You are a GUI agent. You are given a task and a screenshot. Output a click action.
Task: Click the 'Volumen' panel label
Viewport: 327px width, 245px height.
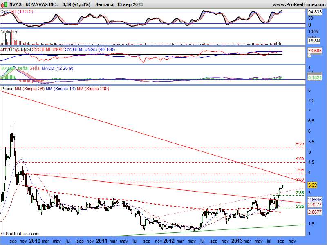(9, 32)
